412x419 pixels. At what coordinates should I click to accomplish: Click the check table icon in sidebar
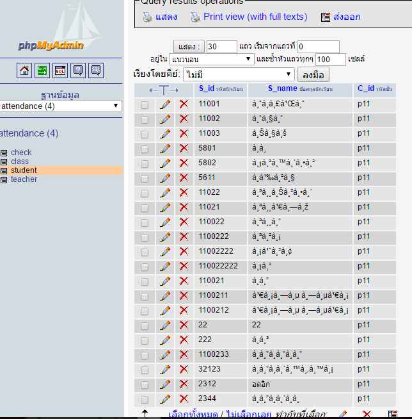pyautogui.click(x=4, y=153)
